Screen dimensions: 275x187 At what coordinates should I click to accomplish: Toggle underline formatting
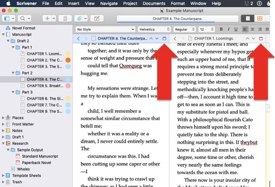pyautogui.click(x=236, y=29)
